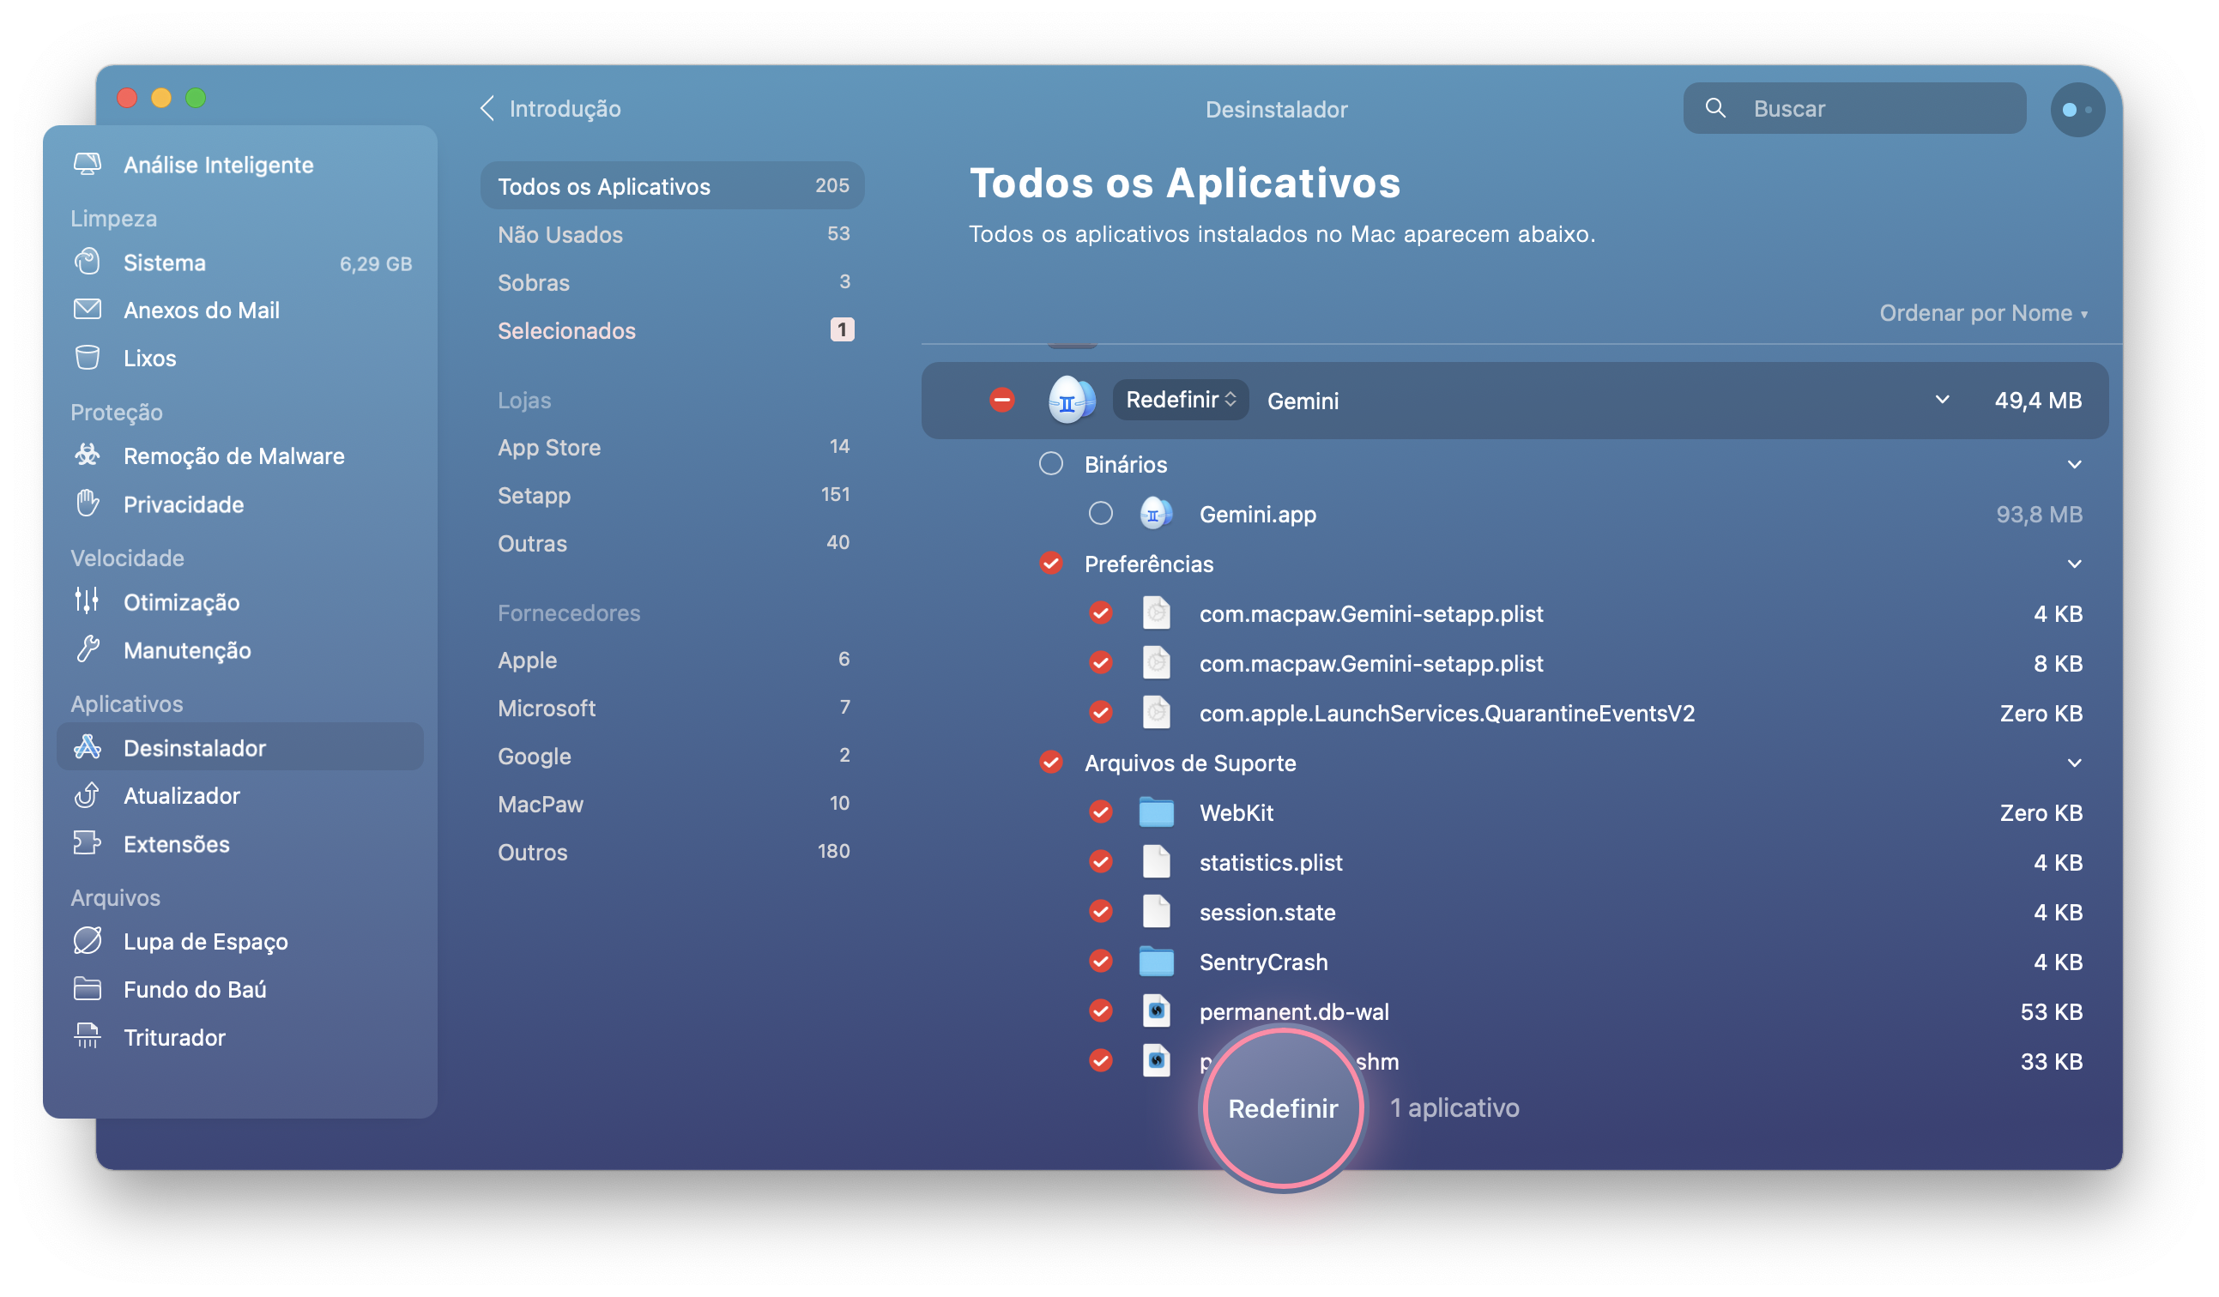The image size is (2219, 1297).
Task: Click the permanent.db-wal file icon
Action: click(1156, 1010)
